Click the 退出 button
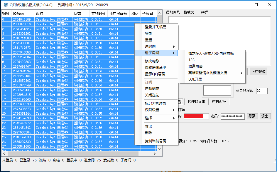277x172 pixels. (x=265, y=116)
